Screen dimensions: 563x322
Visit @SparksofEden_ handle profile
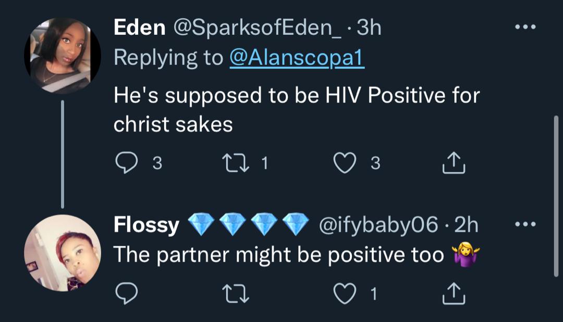258,28
